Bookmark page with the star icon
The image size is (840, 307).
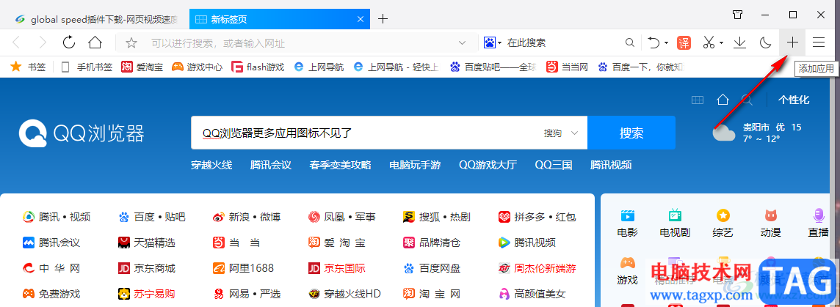coord(131,42)
